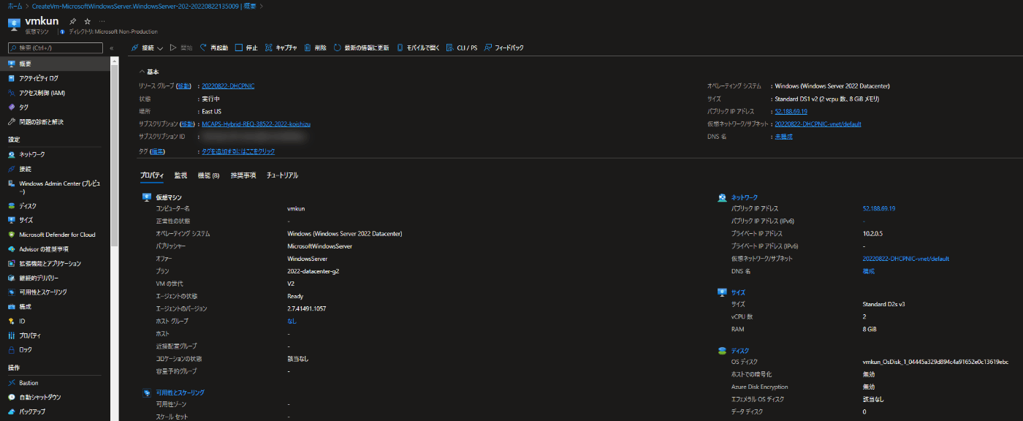Viewport: 1023px width, 421px height.
Task: Click 編集 link next to タグ
Action: point(158,151)
